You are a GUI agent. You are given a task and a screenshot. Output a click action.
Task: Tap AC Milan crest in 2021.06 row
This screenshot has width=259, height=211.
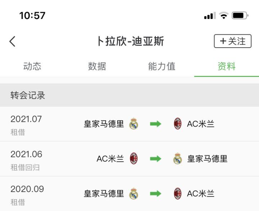[134, 159]
